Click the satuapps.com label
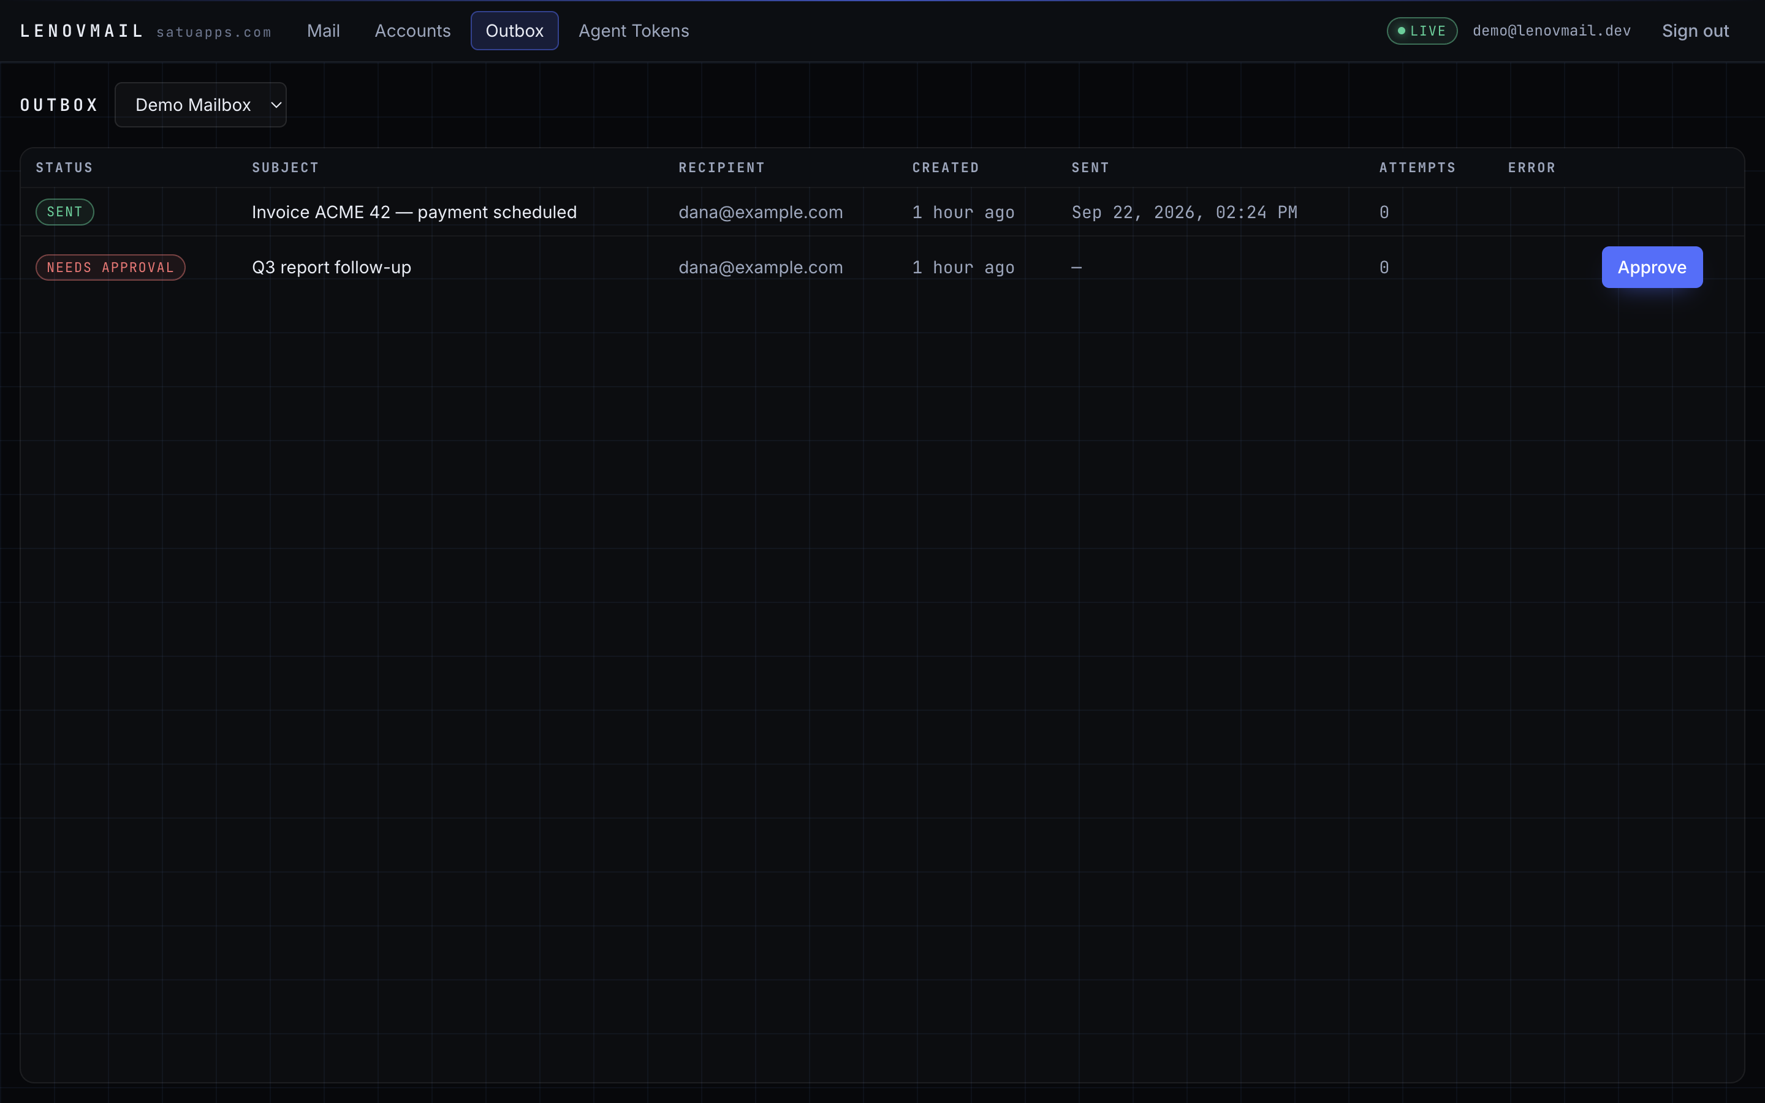 coord(214,32)
